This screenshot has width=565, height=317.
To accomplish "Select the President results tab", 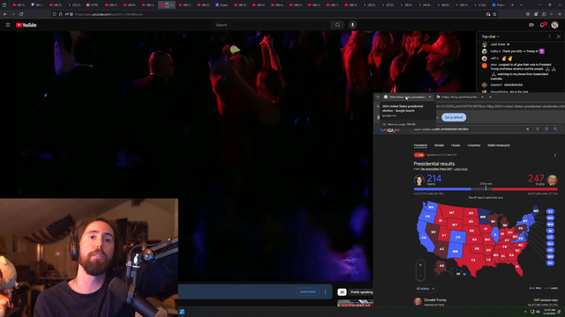I will pos(420,145).
